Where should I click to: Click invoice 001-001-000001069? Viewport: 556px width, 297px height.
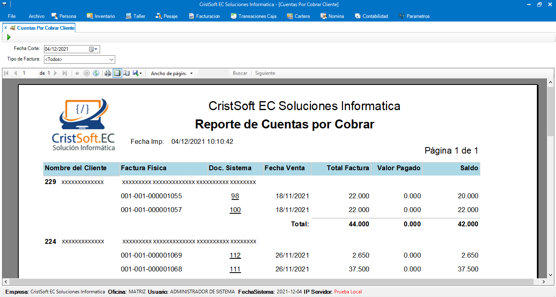pyautogui.click(x=151, y=256)
